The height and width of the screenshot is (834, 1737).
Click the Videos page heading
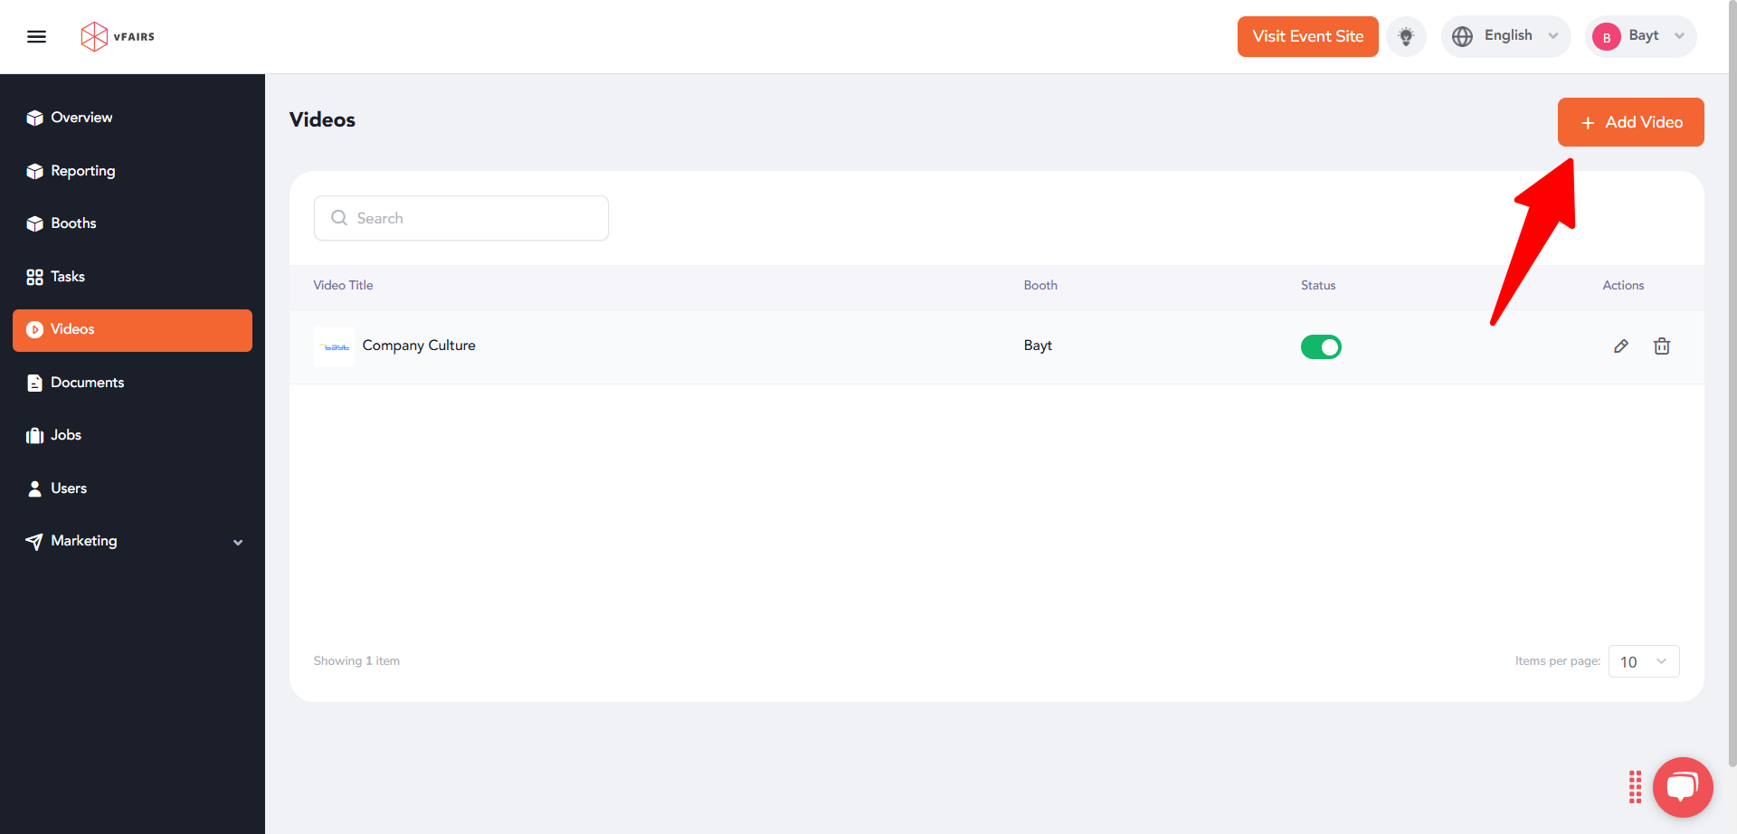[x=322, y=120]
